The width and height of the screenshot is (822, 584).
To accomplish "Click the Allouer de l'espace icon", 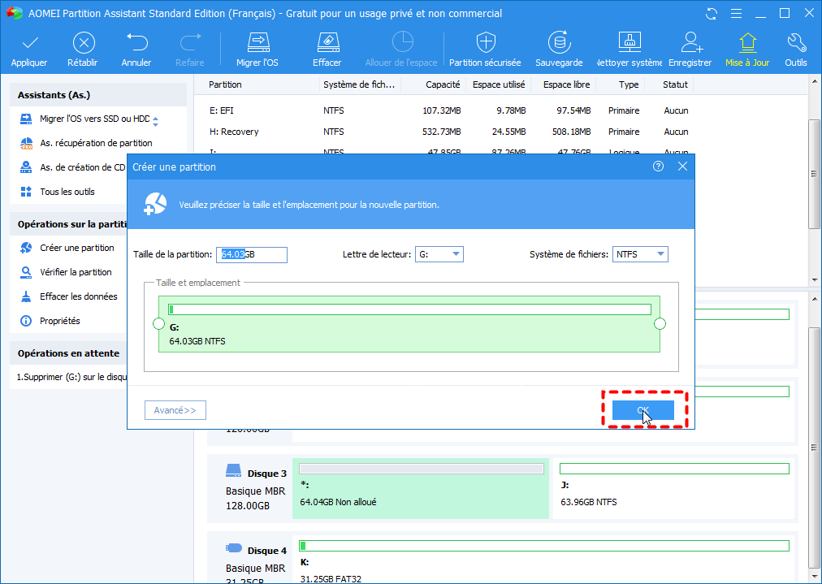I will (x=402, y=43).
